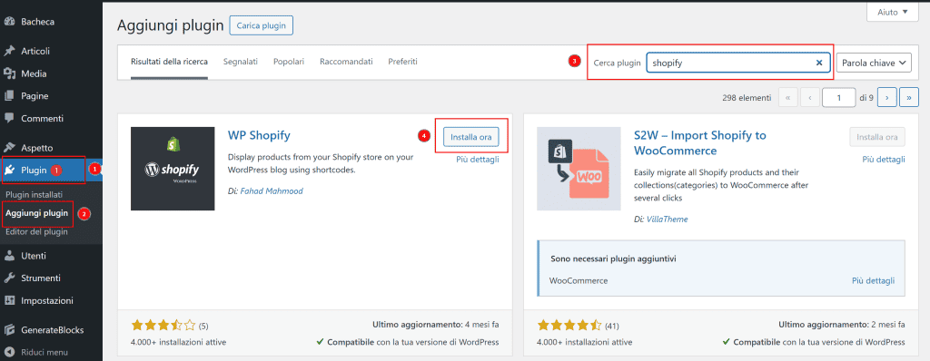Click the WooCommerce required plugin text
This screenshot has width=930, height=361.
(579, 280)
